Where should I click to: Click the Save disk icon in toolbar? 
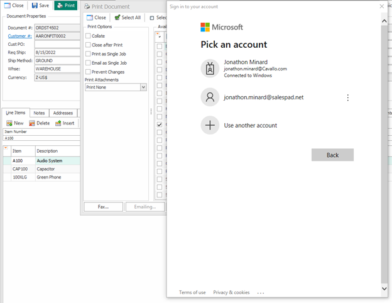pos(34,6)
